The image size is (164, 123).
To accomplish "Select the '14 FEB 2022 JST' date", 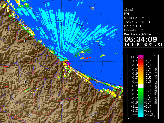I will point(143,45).
